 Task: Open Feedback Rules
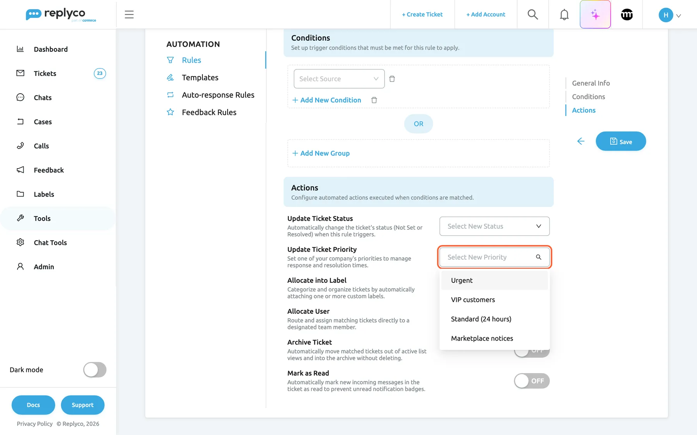click(x=209, y=112)
